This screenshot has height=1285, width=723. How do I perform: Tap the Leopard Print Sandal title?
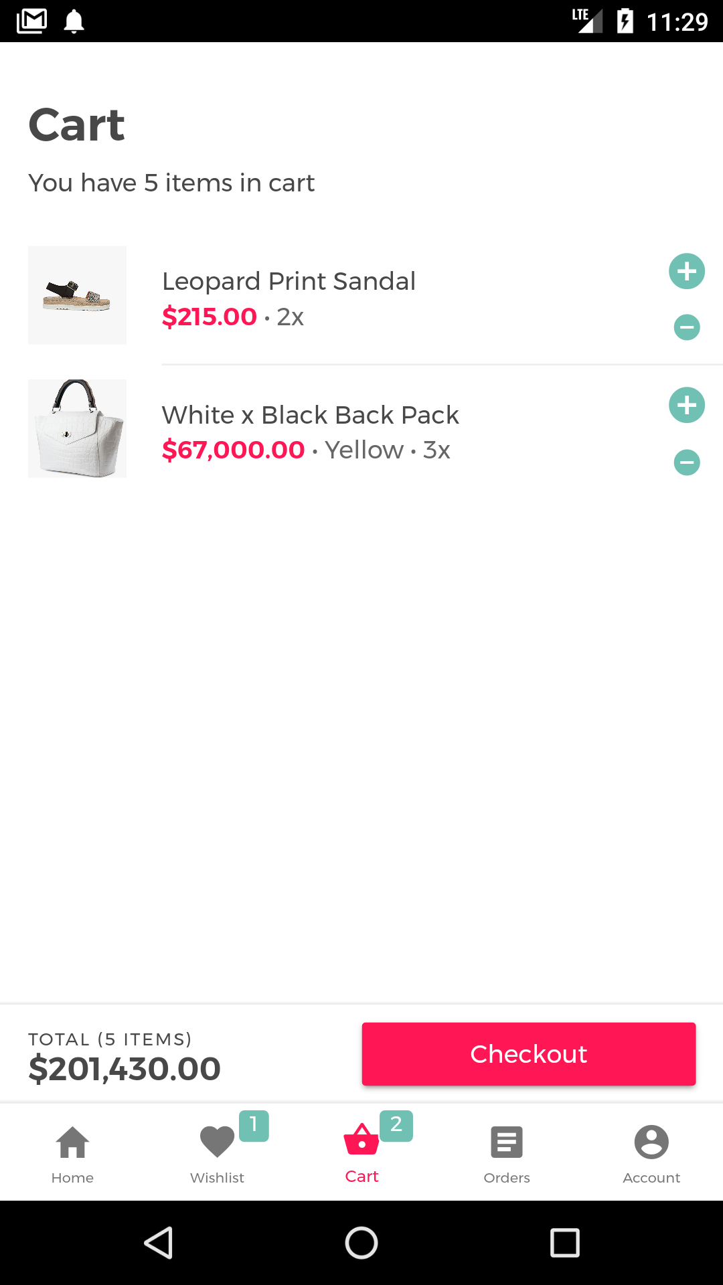289,282
